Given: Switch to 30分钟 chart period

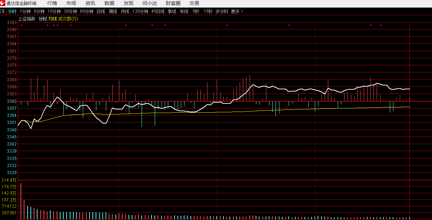Looking at the screenshot, I should (x=70, y=11).
